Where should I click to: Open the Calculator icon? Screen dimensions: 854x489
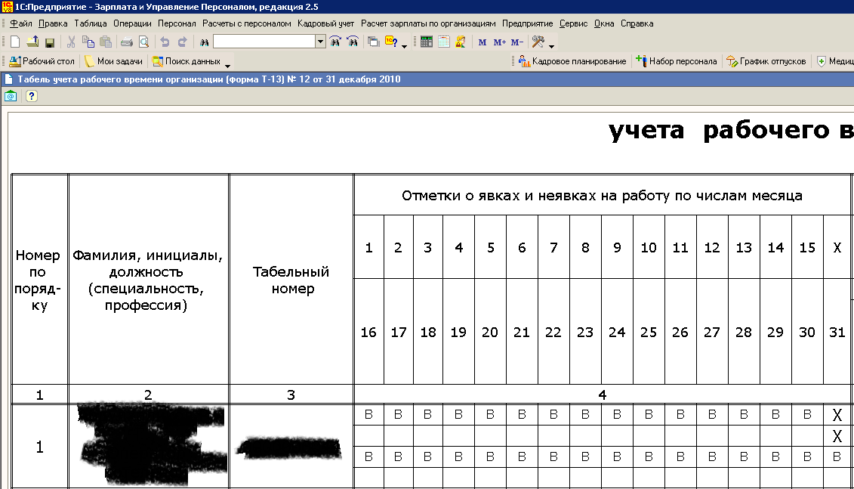(x=427, y=42)
